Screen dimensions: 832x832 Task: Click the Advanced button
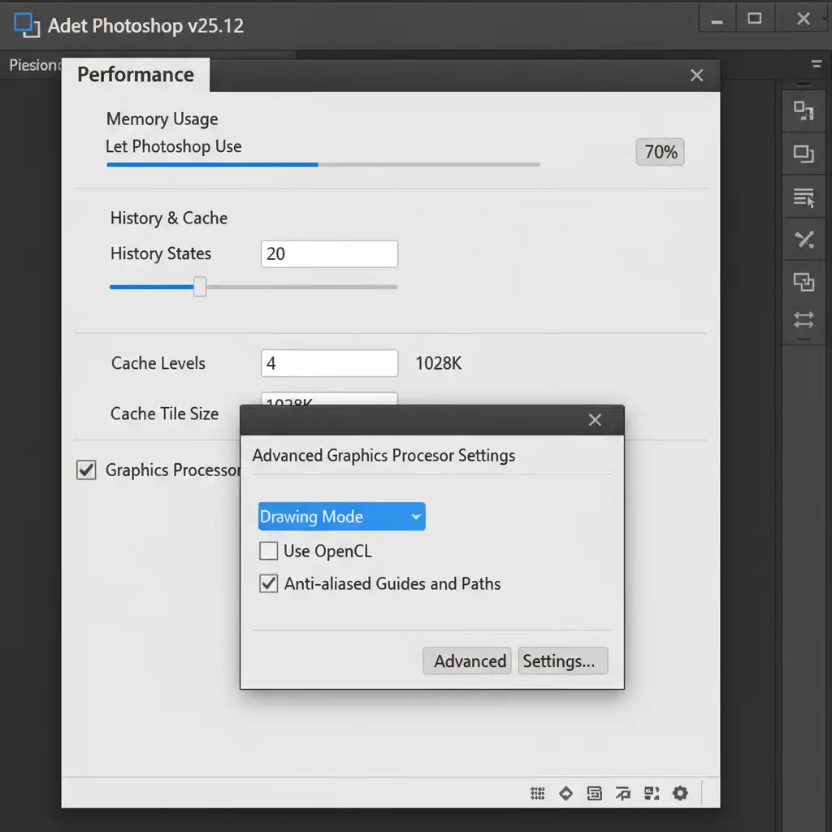[x=469, y=661]
